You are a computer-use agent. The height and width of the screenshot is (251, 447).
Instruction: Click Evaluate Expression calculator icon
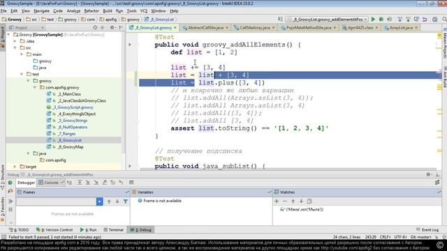coord(131,183)
